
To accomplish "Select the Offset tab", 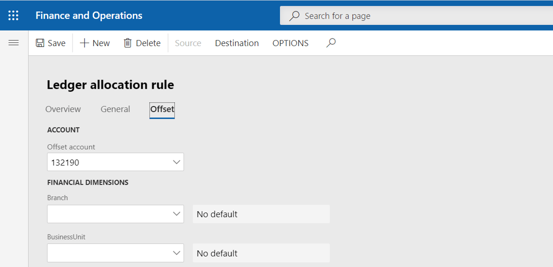I will click(162, 109).
